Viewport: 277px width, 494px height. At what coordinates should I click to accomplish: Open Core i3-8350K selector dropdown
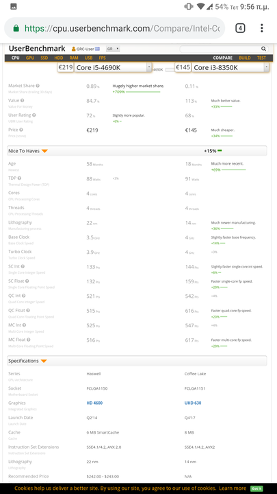(x=230, y=67)
